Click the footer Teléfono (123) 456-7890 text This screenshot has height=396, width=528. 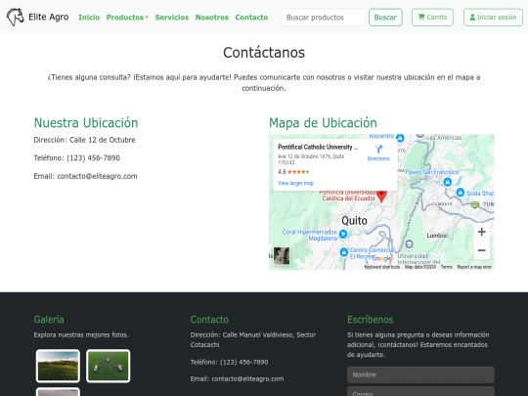pos(230,362)
